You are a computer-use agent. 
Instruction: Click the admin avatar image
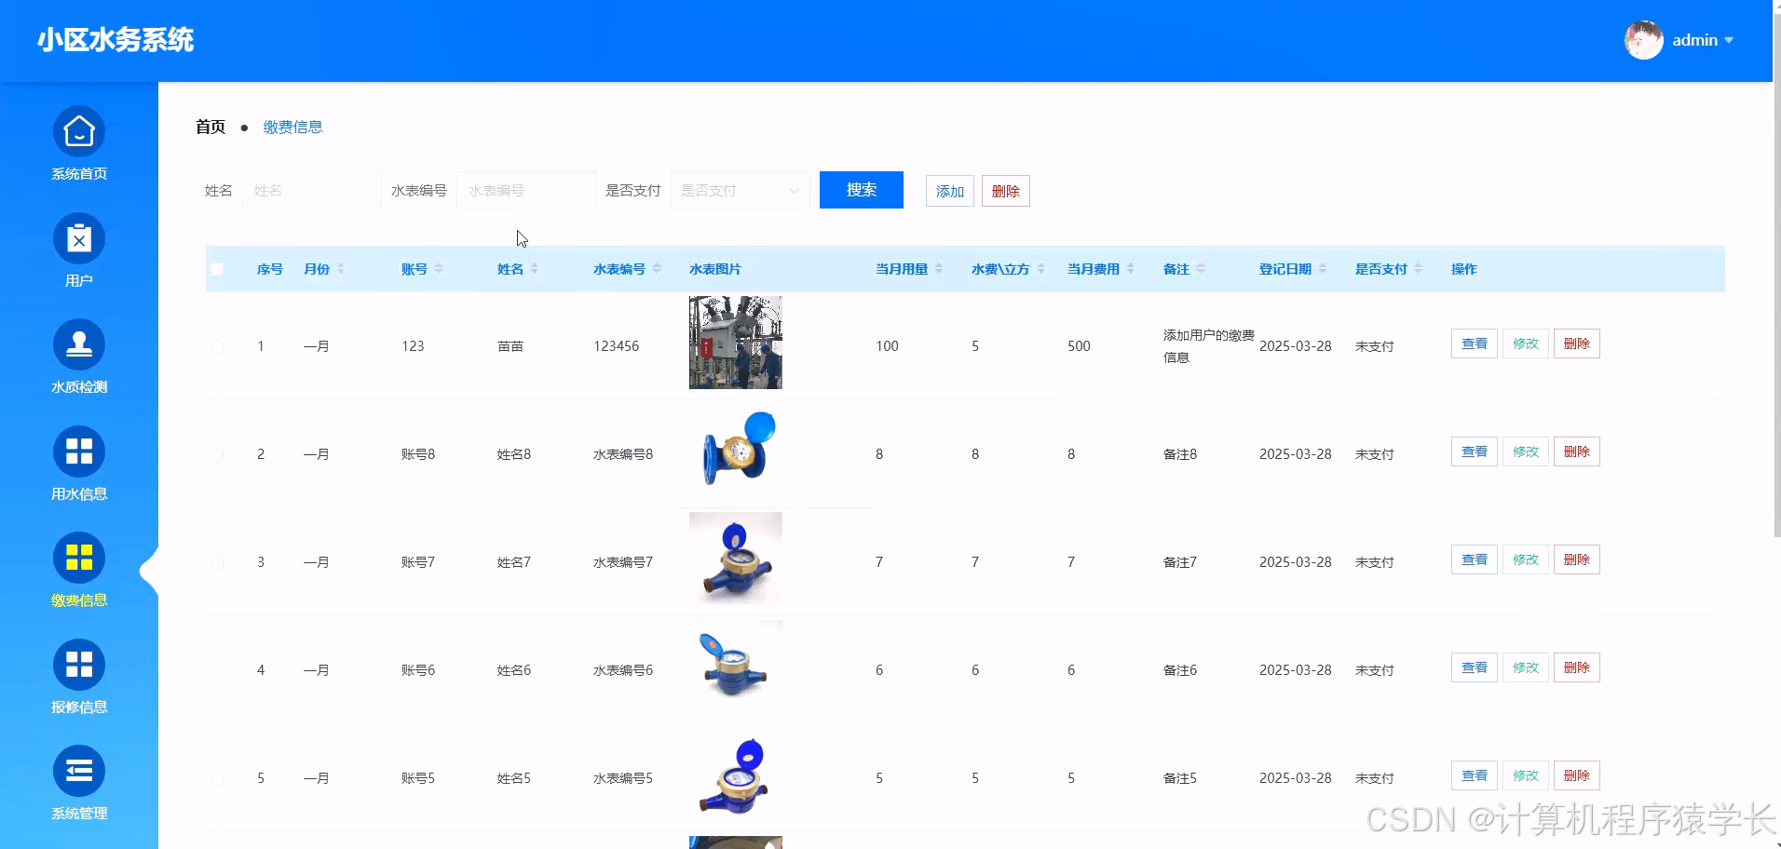[1644, 39]
